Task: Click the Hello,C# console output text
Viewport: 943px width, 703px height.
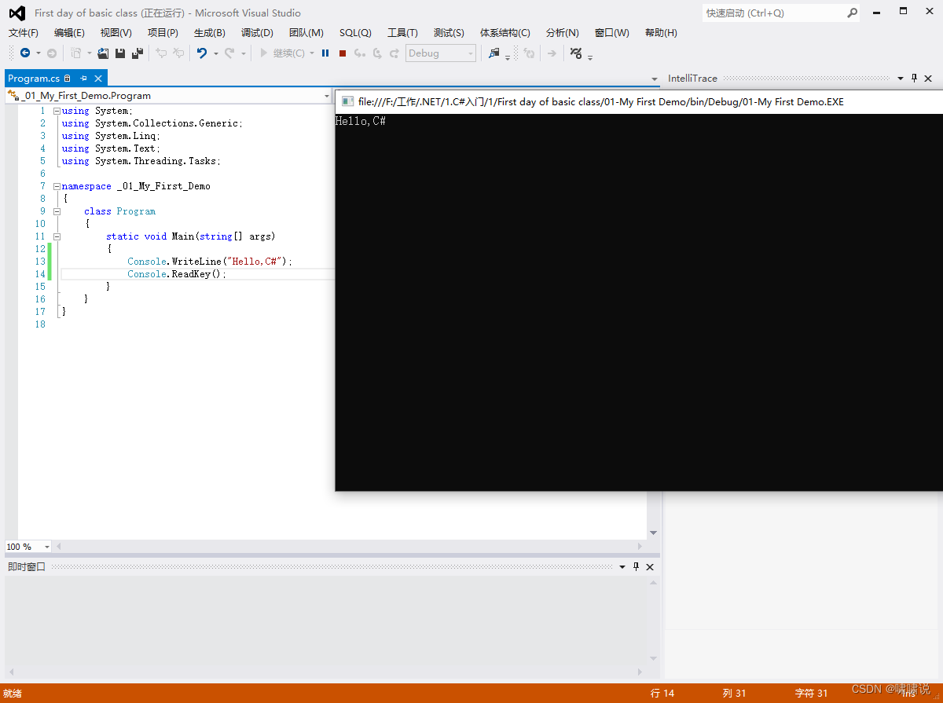Action: [x=360, y=121]
